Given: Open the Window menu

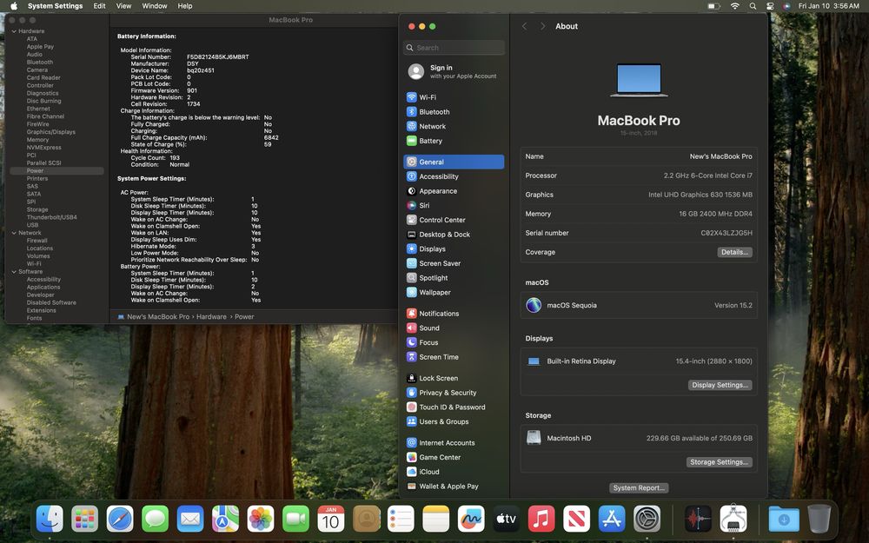Looking at the screenshot, I should [155, 6].
